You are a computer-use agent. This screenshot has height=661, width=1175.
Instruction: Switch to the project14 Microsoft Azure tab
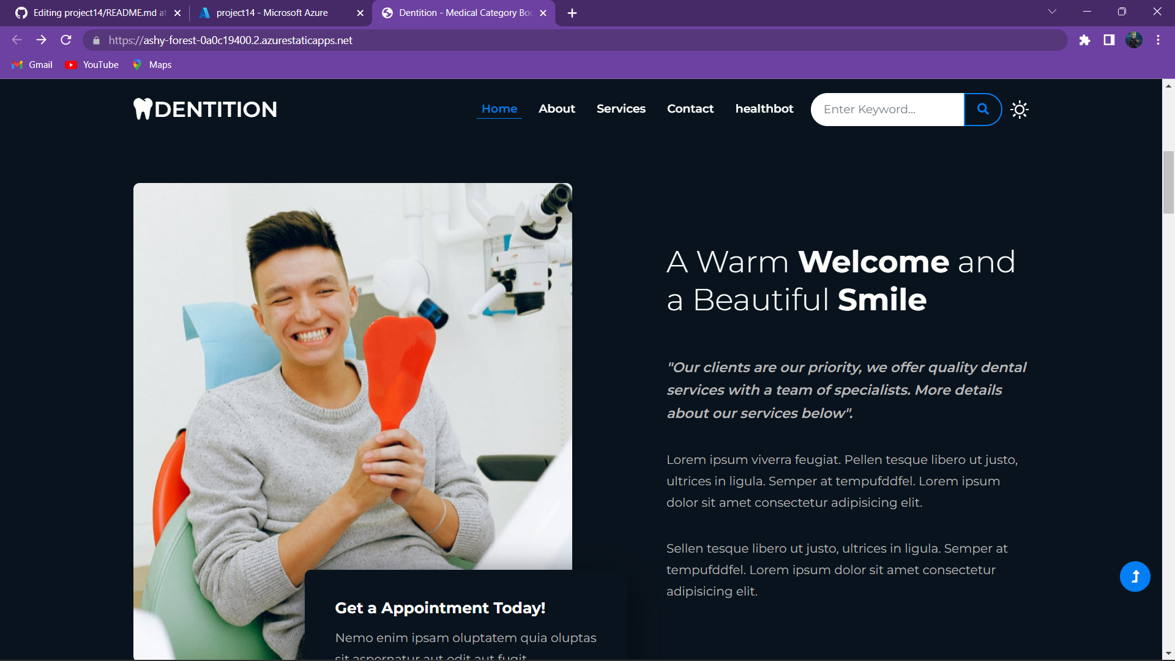272,13
